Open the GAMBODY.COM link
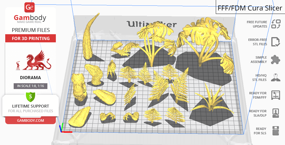The height and width of the screenshot is (145, 285). 31,120
